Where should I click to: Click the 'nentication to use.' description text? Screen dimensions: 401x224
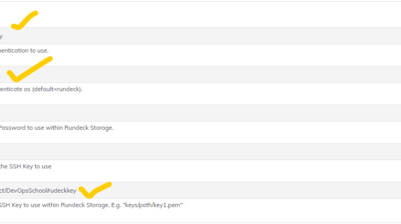(x=24, y=50)
